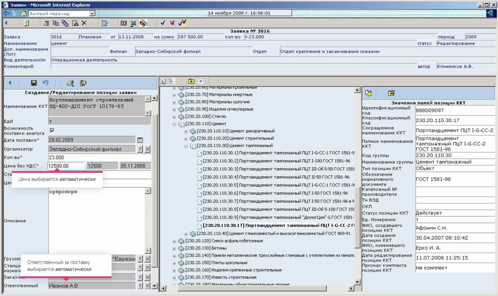Viewport: 498px width, 296px height.
Task: Click the ? lookup button next to Заказчик
Action: click(140, 277)
